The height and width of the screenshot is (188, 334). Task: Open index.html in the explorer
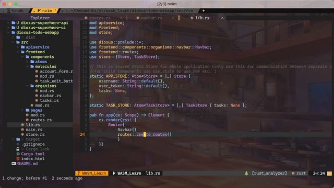(32, 159)
